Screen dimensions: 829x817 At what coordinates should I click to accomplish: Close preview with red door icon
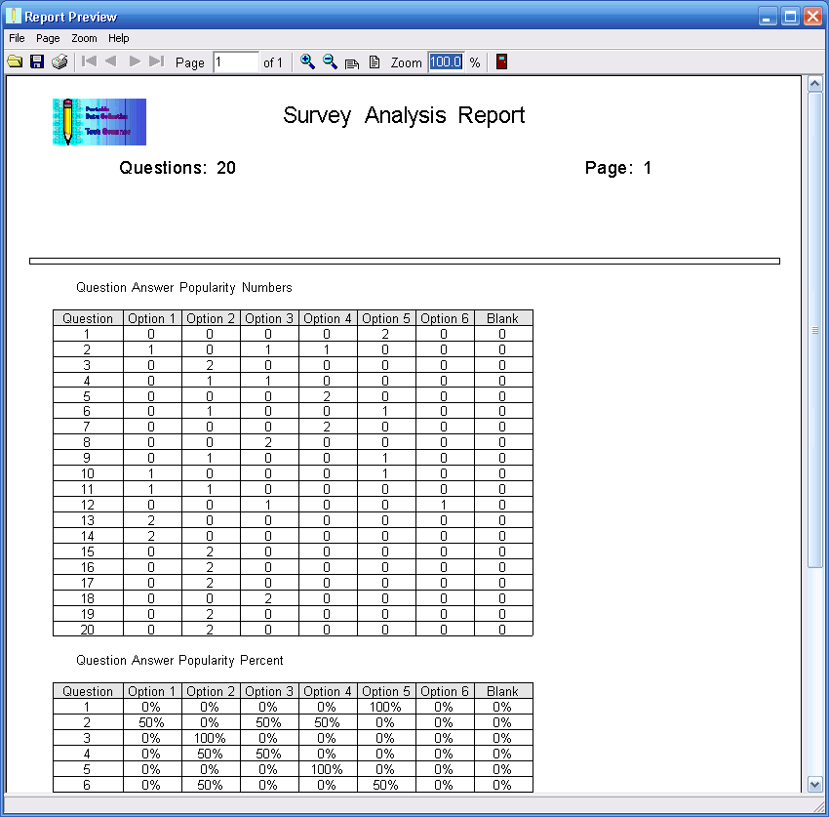[501, 61]
